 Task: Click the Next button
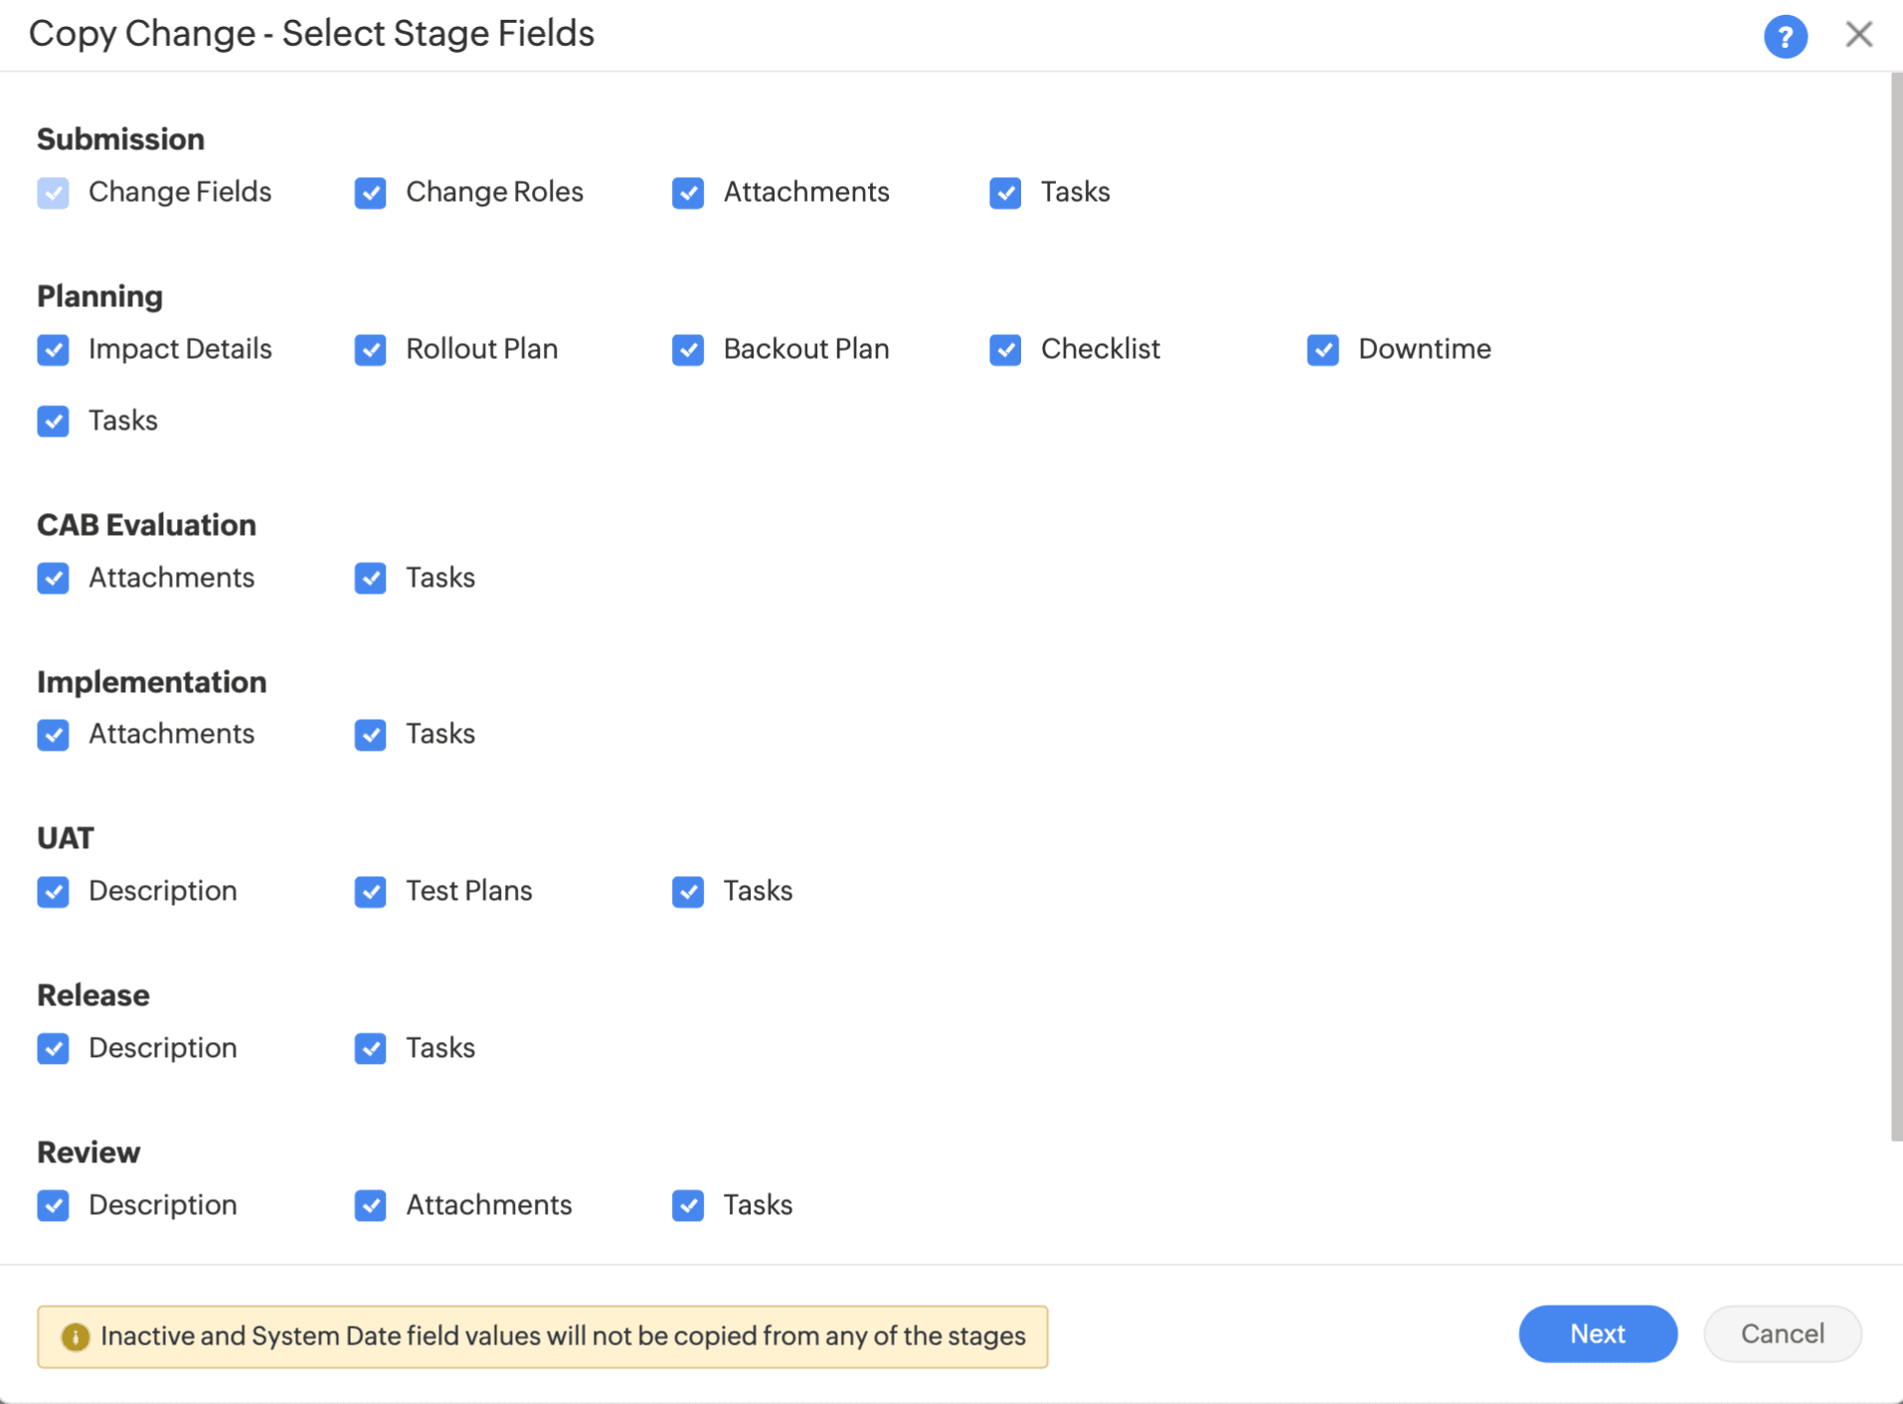[1597, 1333]
